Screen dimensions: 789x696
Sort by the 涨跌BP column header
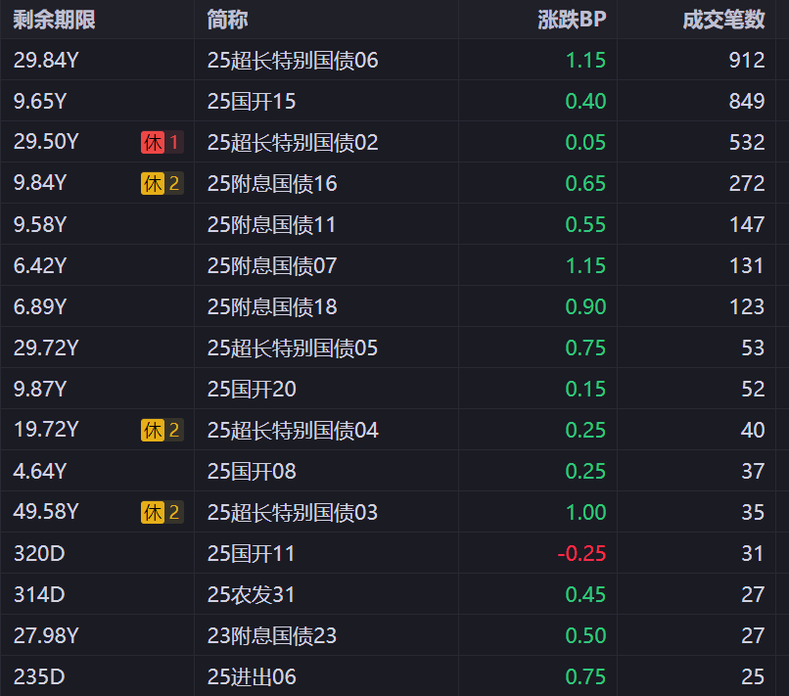click(572, 20)
